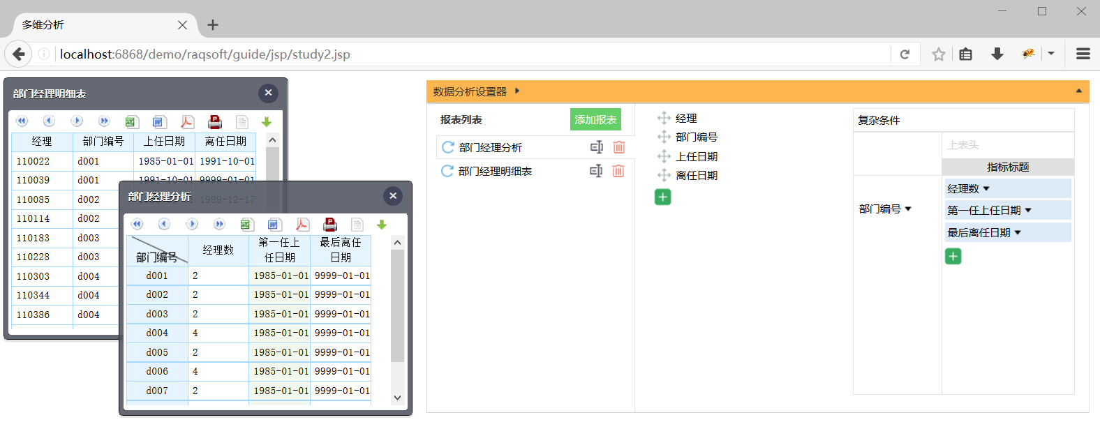Close the 部门经理明细表 window

[268, 93]
